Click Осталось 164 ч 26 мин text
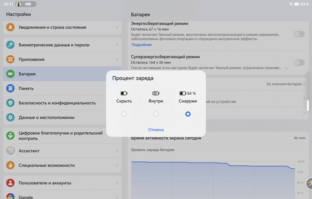Viewport: 312px width, 199px height. (151, 62)
